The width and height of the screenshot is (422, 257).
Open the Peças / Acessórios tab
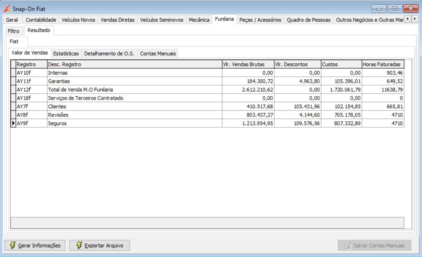[x=260, y=20]
